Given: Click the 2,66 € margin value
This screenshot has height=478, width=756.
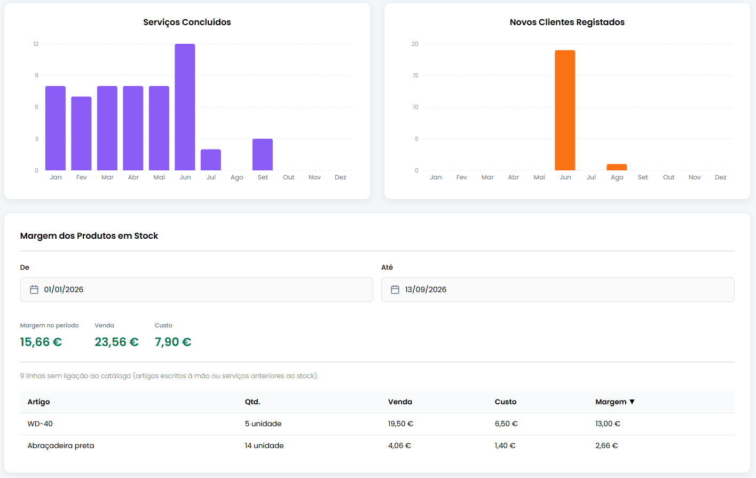Looking at the screenshot, I should 607,445.
